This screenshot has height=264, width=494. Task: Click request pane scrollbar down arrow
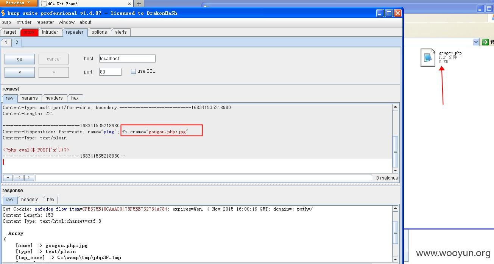[x=395, y=170]
